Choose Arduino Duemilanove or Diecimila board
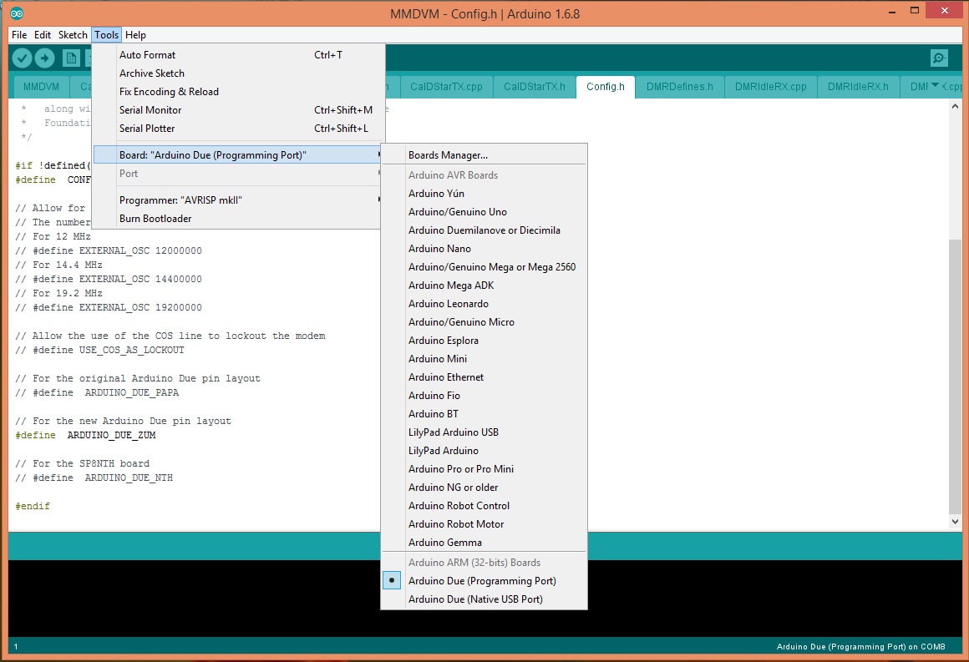Screen dimensions: 969x662 [484, 230]
